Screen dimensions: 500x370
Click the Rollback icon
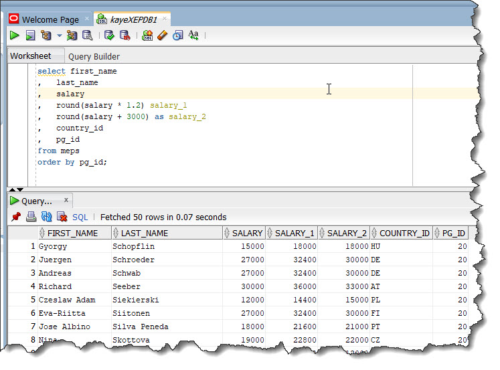124,35
